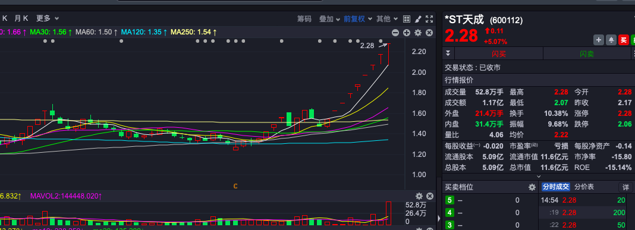Open the multi-chart grid layout icon
635x230 pixels.
pos(407,18)
